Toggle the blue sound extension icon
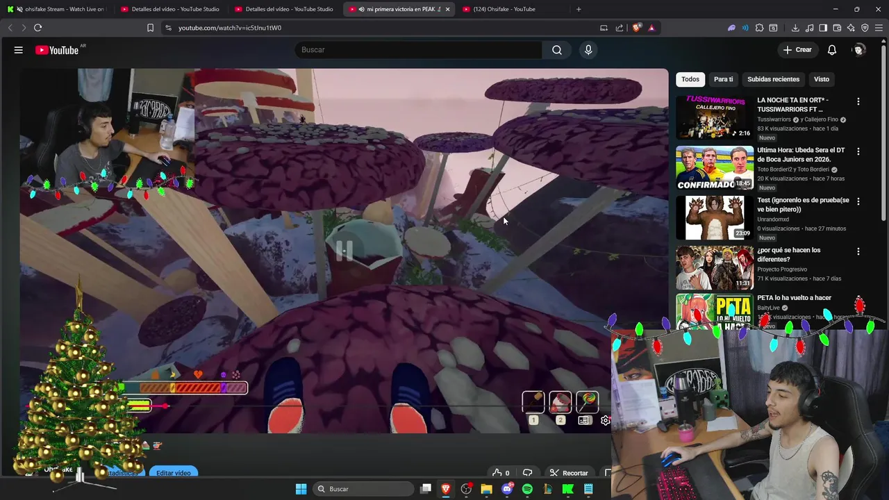The height and width of the screenshot is (500, 889). pos(745,28)
